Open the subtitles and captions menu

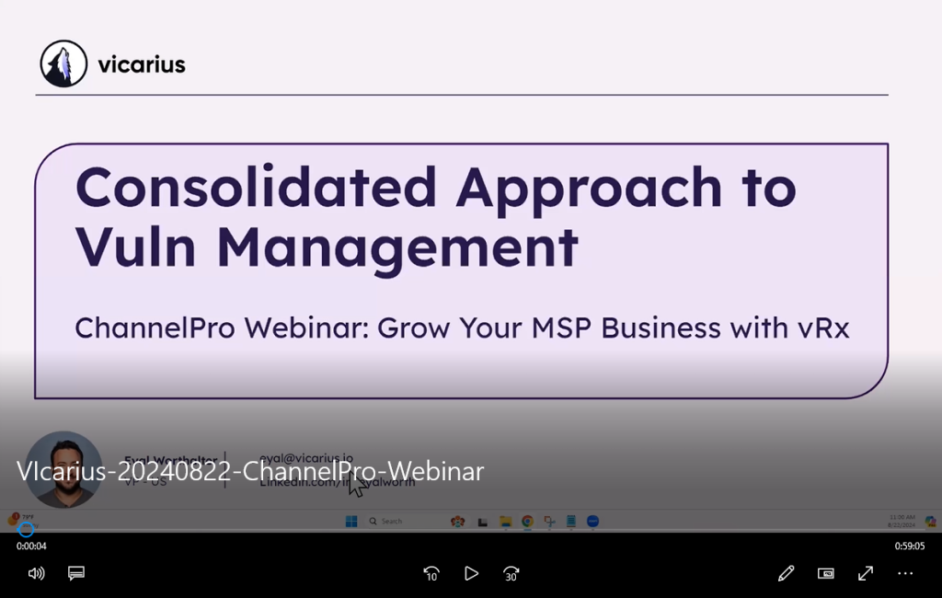76,573
